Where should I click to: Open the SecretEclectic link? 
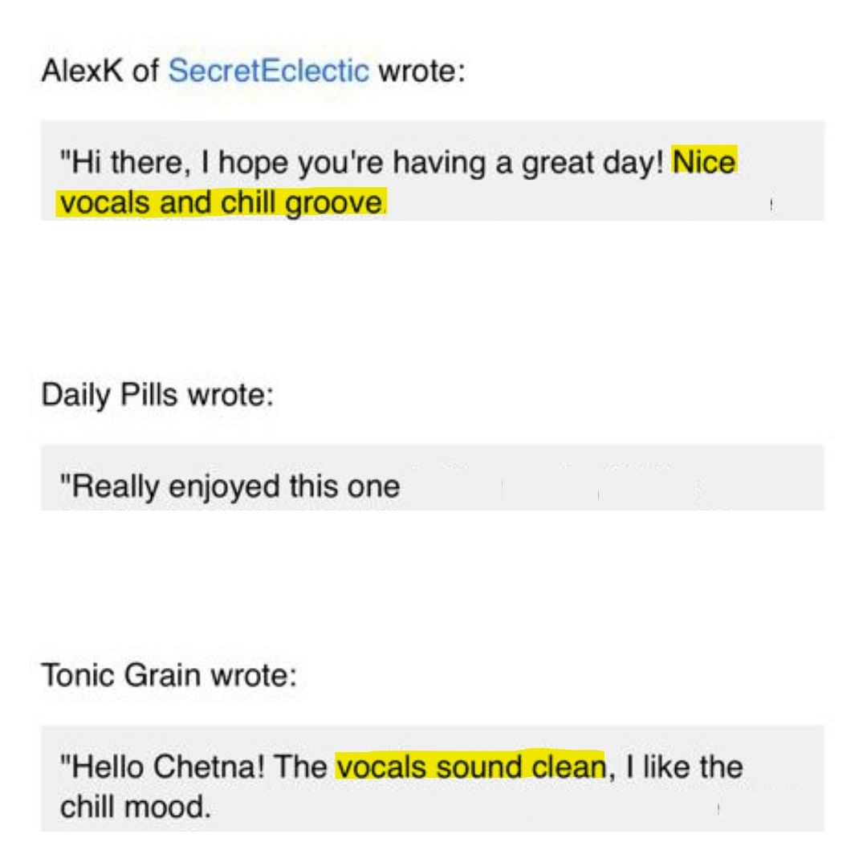click(268, 71)
